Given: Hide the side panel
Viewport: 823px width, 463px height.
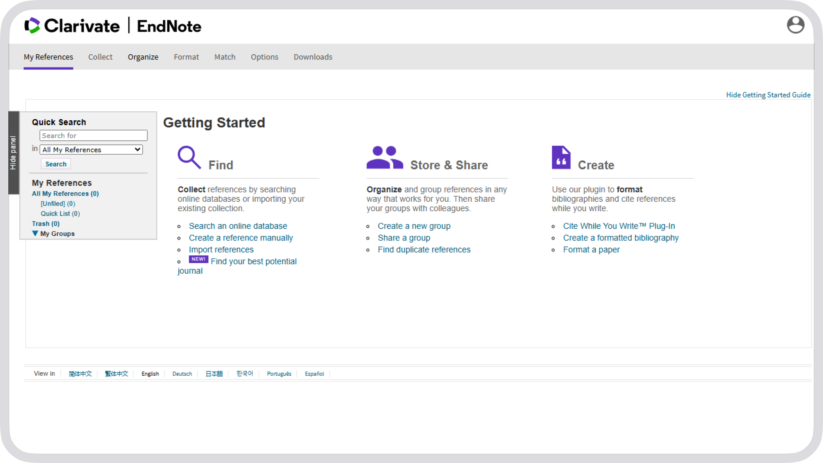Looking at the screenshot, I should click(x=14, y=153).
